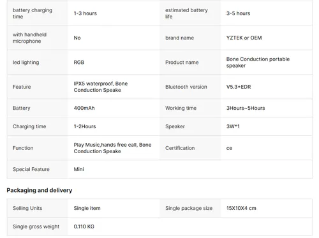Click the 'ce' certification value
Viewport: 319px width, 238px height.
(x=229, y=148)
